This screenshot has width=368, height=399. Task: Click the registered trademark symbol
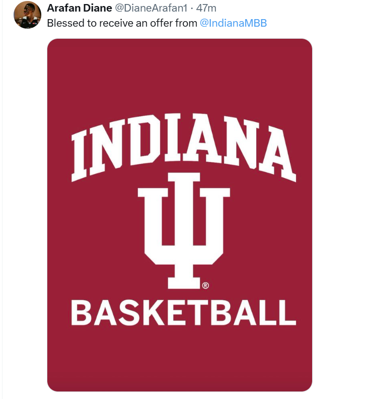click(x=205, y=286)
